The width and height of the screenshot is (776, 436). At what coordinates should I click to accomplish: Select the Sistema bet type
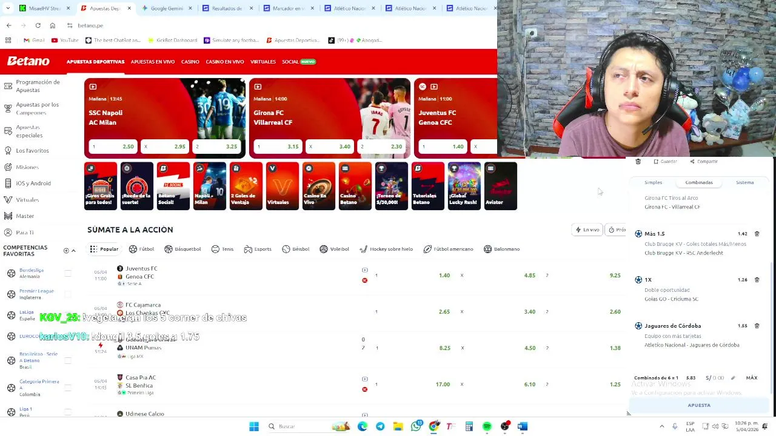coord(744,182)
